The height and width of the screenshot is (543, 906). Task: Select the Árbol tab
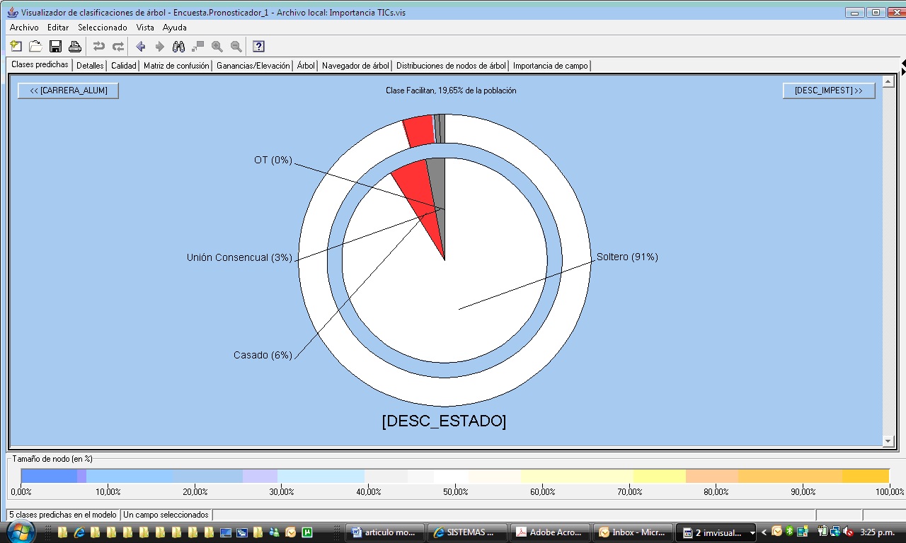tap(306, 66)
